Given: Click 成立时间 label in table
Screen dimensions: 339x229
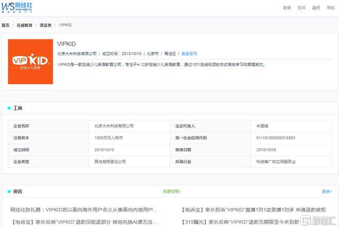Looking at the screenshot, I should point(21,150).
